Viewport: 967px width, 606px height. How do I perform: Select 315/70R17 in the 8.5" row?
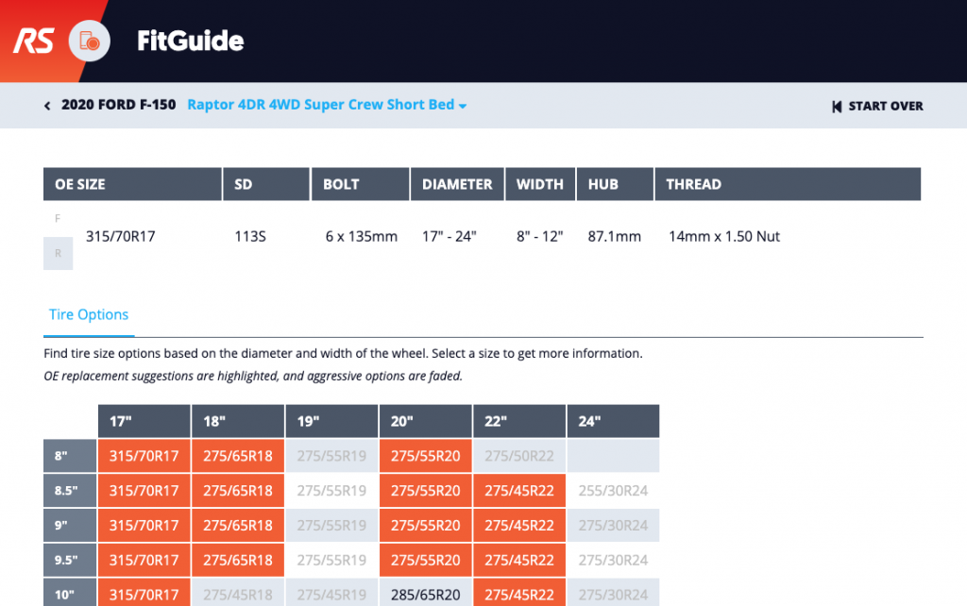144,490
